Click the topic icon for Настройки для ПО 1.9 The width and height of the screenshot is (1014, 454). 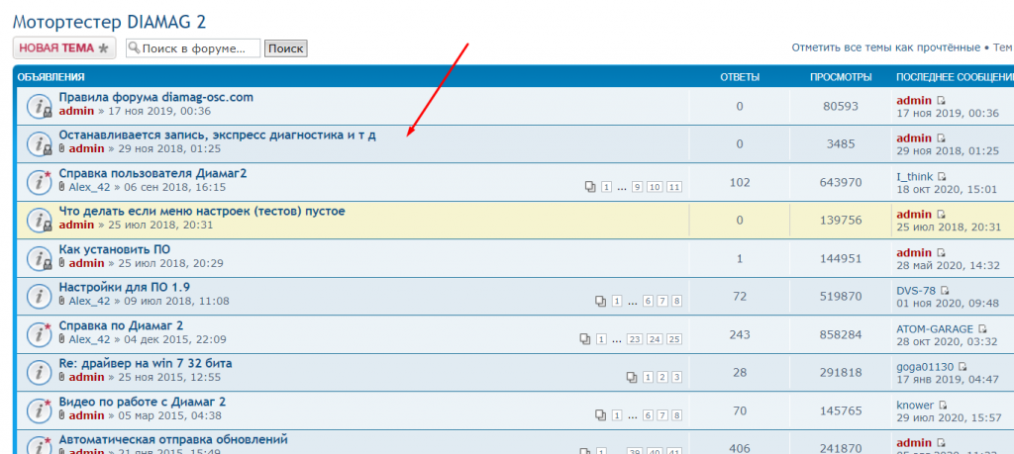point(40,297)
